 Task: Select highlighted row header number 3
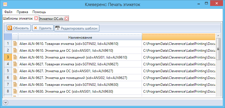[8, 57]
